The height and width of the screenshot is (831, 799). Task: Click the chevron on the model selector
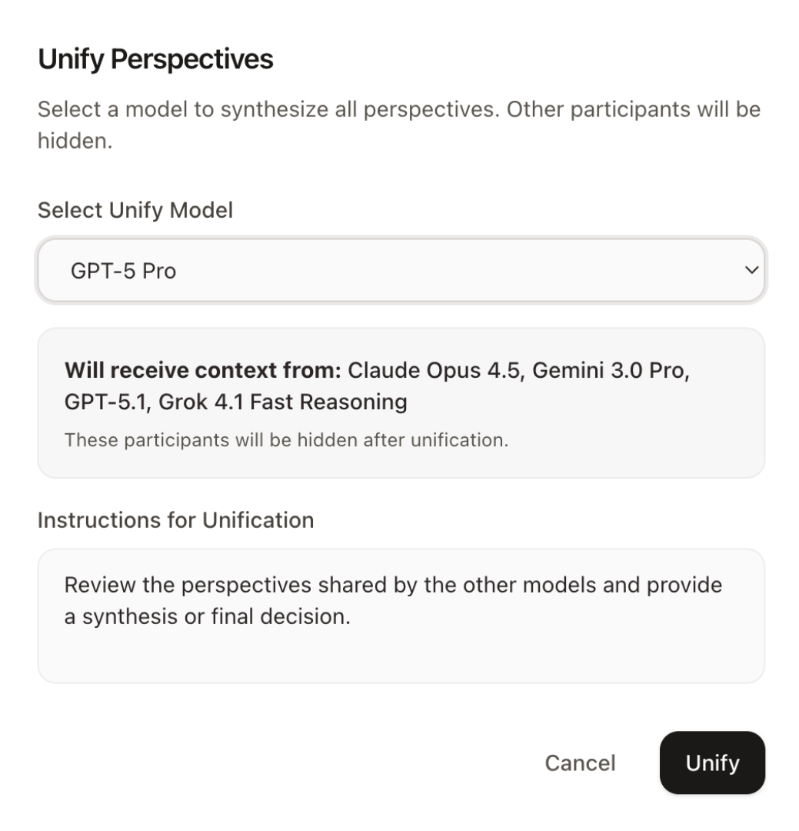(751, 270)
